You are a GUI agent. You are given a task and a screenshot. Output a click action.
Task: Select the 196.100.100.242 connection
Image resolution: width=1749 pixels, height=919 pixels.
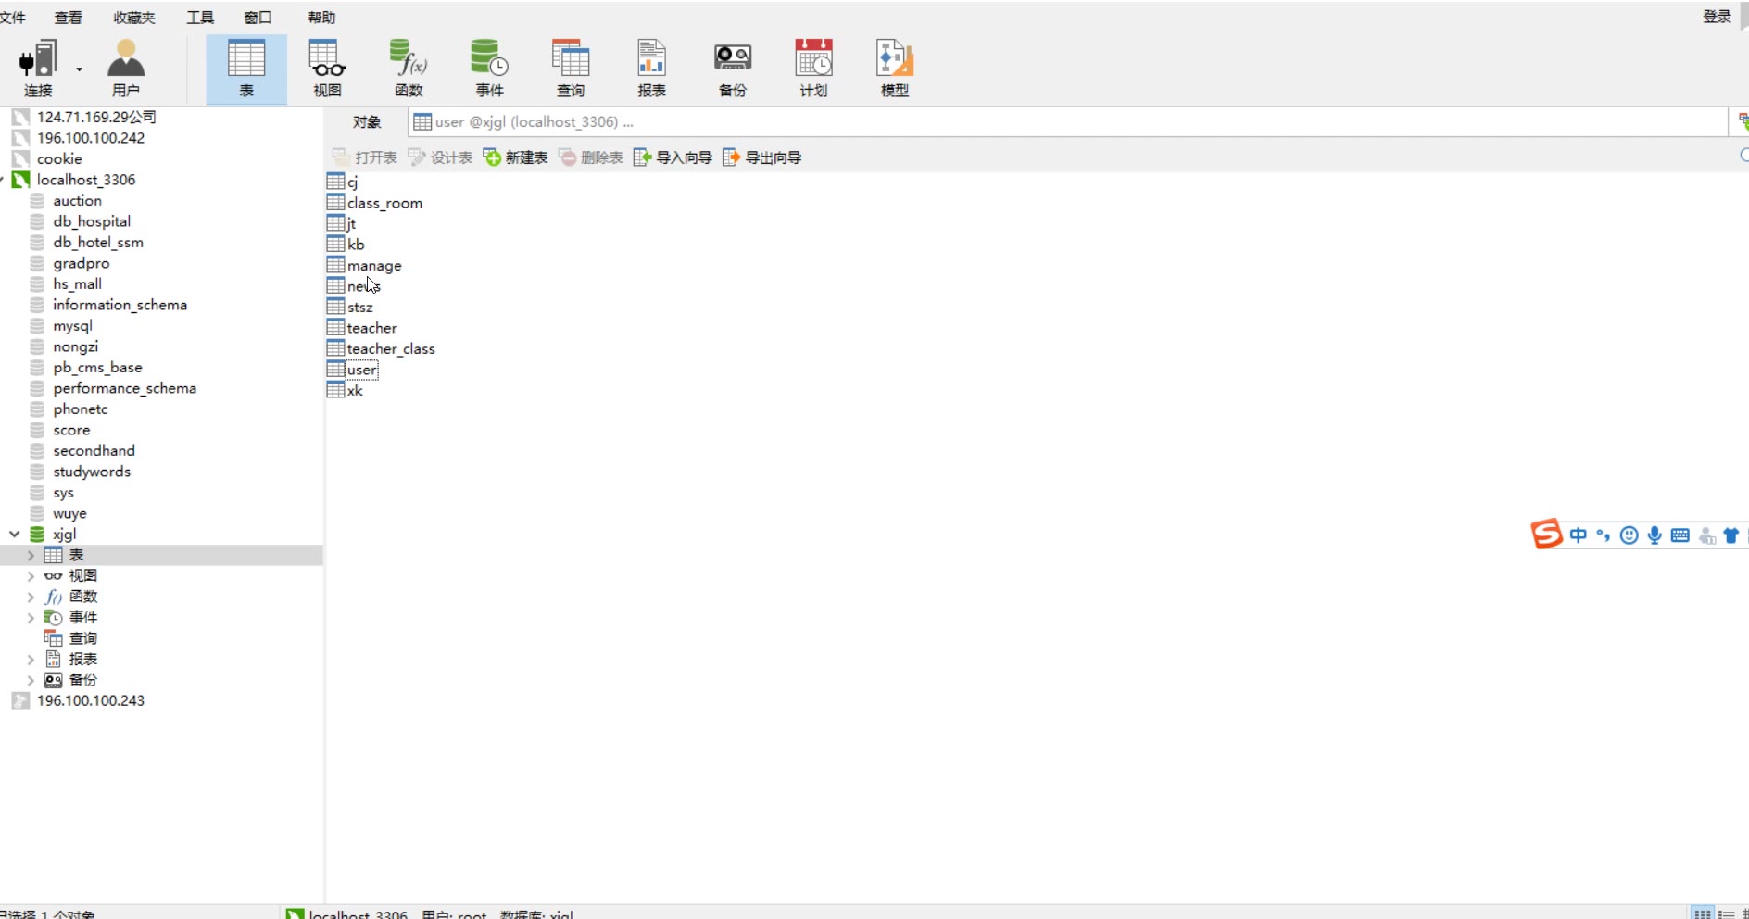coord(91,138)
